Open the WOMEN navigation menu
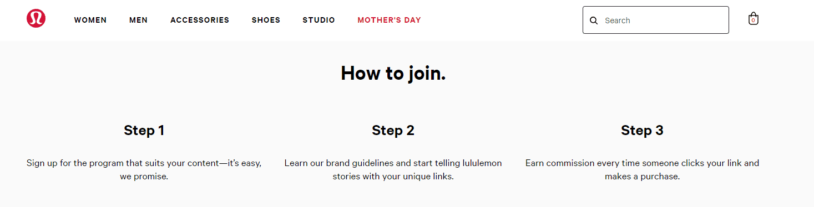Screen dimensions: 814x207 point(90,20)
